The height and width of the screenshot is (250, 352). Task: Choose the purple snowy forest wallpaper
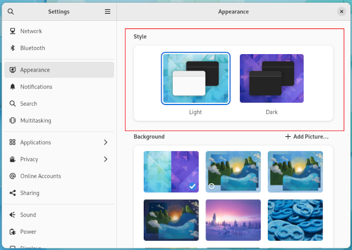[x=233, y=220]
